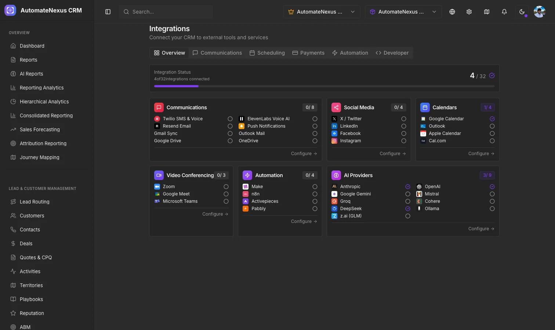
Task: Click the Twilio SMS & Voice icon
Action: (x=157, y=119)
